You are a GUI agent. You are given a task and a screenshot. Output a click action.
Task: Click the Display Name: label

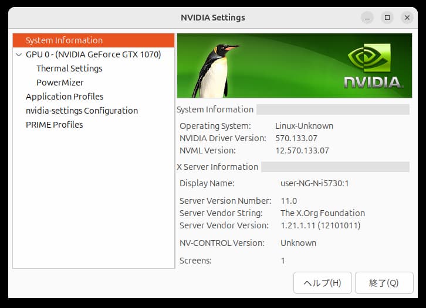(207, 183)
